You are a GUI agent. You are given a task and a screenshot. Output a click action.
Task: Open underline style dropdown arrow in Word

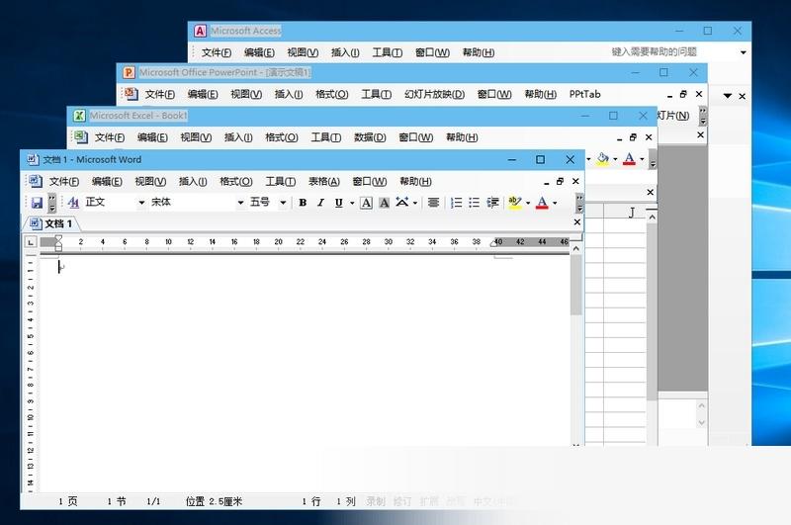click(352, 204)
